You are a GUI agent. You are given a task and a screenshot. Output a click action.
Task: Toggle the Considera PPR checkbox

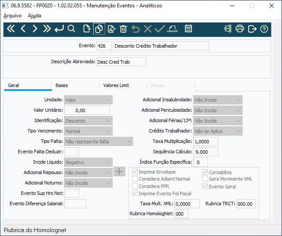pos(135,186)
